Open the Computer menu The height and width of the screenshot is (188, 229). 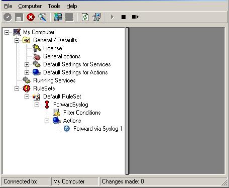pos(30,6)
